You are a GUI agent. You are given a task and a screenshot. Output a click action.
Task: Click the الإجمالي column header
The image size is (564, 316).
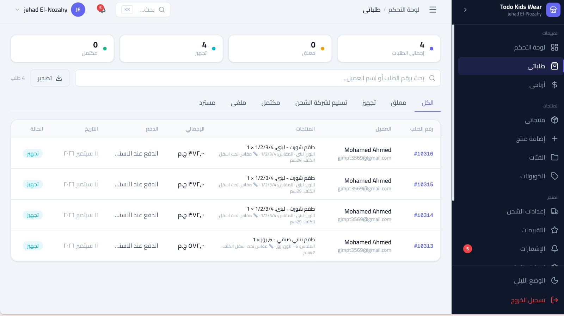(195, 129)
